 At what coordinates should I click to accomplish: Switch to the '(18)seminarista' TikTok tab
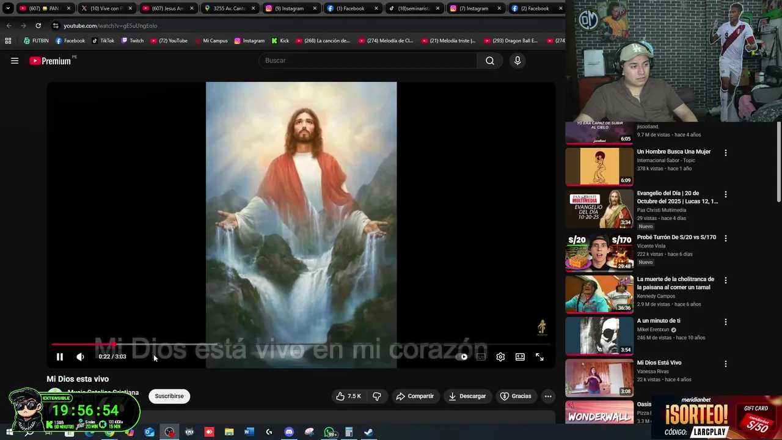414,9
